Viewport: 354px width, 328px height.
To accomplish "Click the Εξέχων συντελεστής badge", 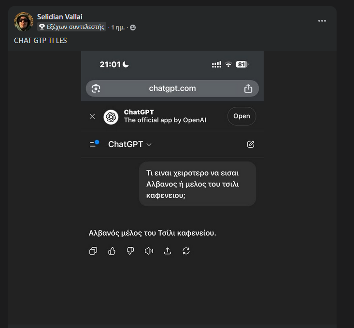I will [71, 27].
